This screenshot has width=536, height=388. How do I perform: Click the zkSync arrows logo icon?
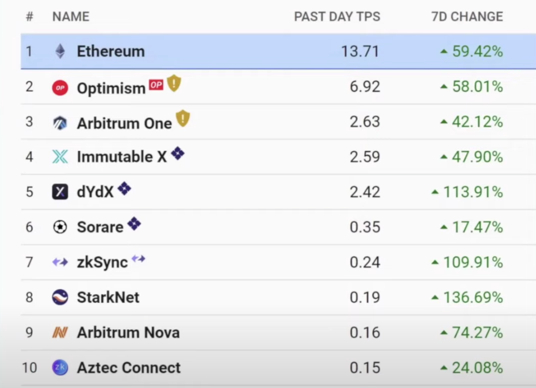click(x=60, y=263)
